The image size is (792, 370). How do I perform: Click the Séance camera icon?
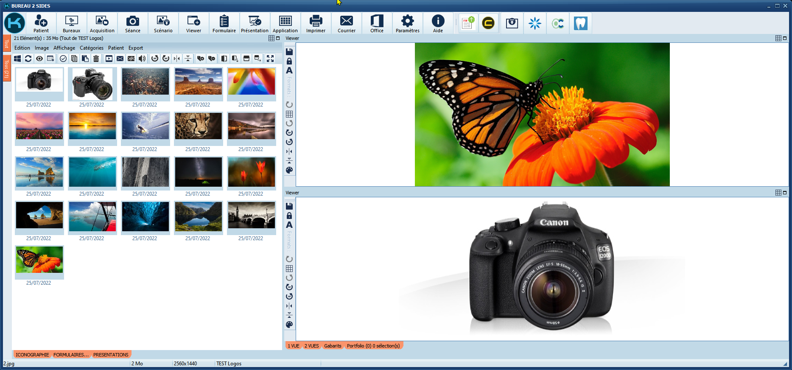click(132, 23)
